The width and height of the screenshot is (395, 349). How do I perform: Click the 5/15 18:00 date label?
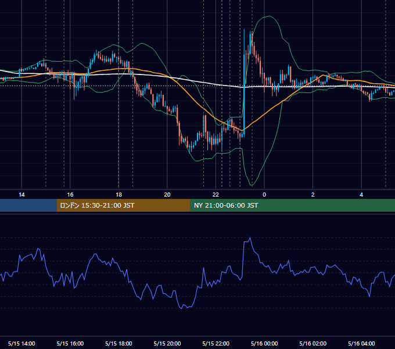coord(119,343)
